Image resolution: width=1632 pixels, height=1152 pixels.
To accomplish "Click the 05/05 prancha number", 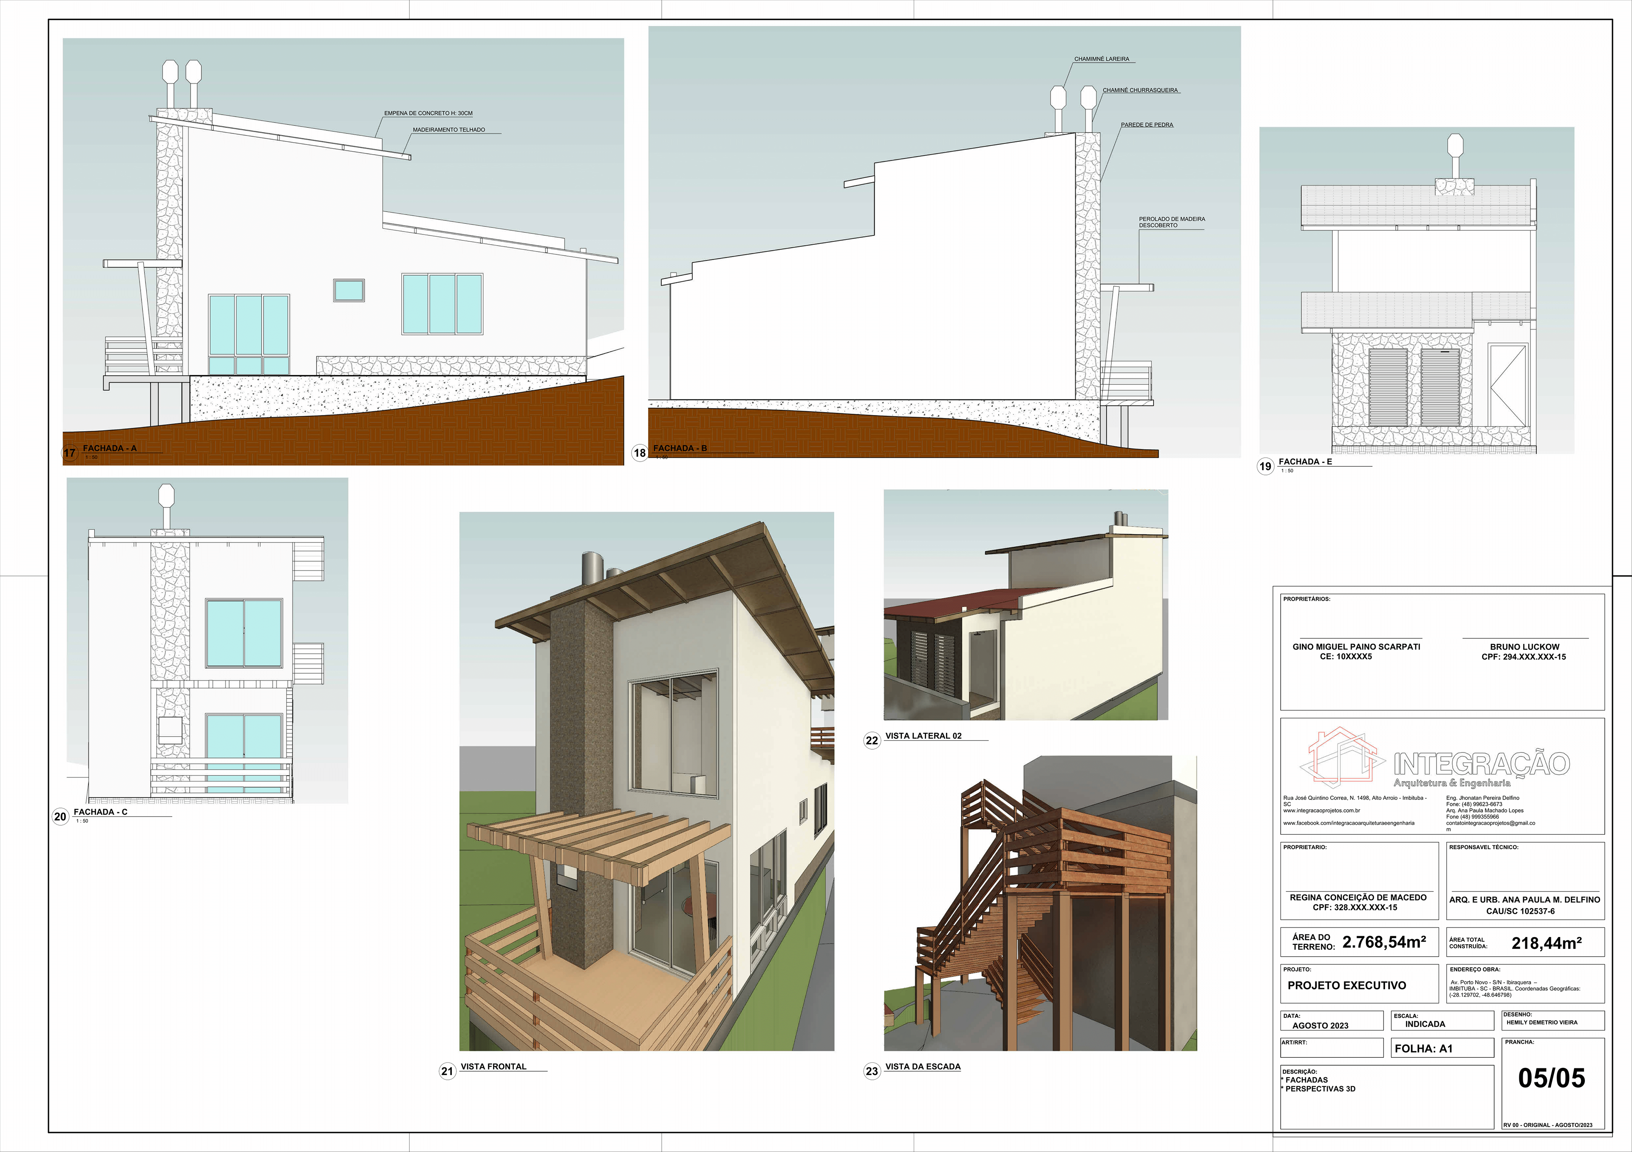I will [x=1552, y=1078].
